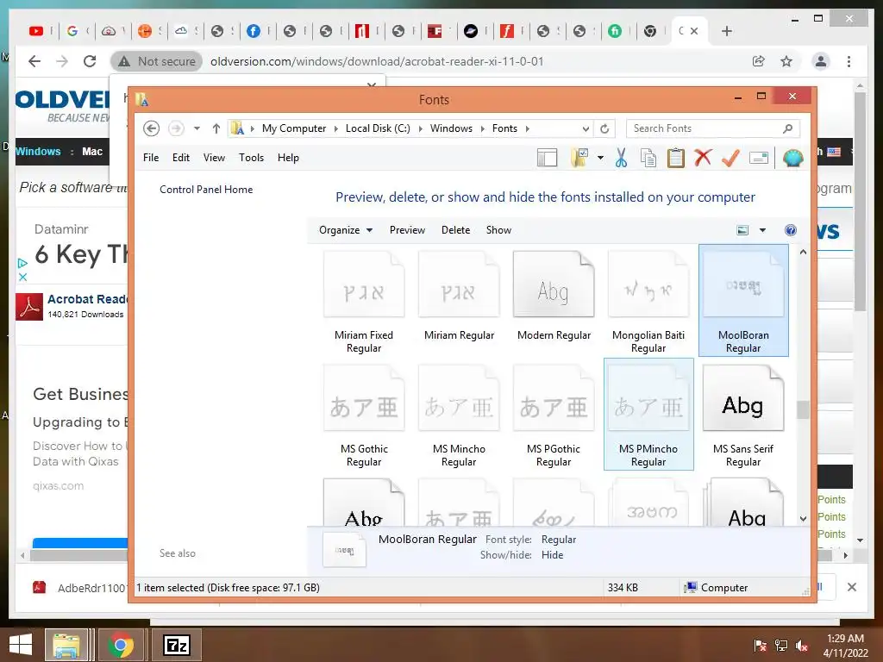Open 7-Zip from the taskbar
This screenshot has height=662, width=883.
tap(176, 645)
